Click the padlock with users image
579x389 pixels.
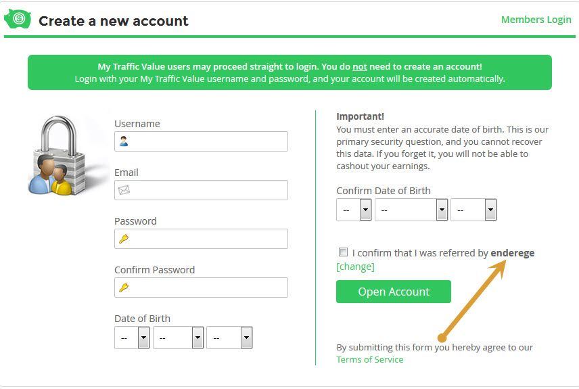(59, 155)
